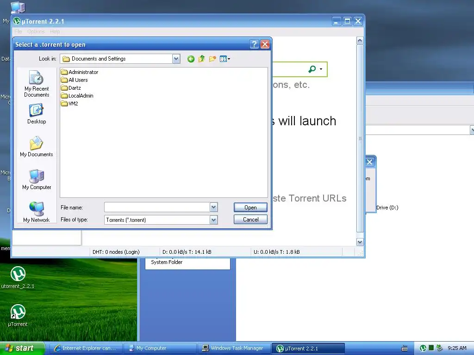This screenshot has width=474, height=355.
Task: Click the uTorrent scrollbar up arrow
Action: tap(360, 41)
